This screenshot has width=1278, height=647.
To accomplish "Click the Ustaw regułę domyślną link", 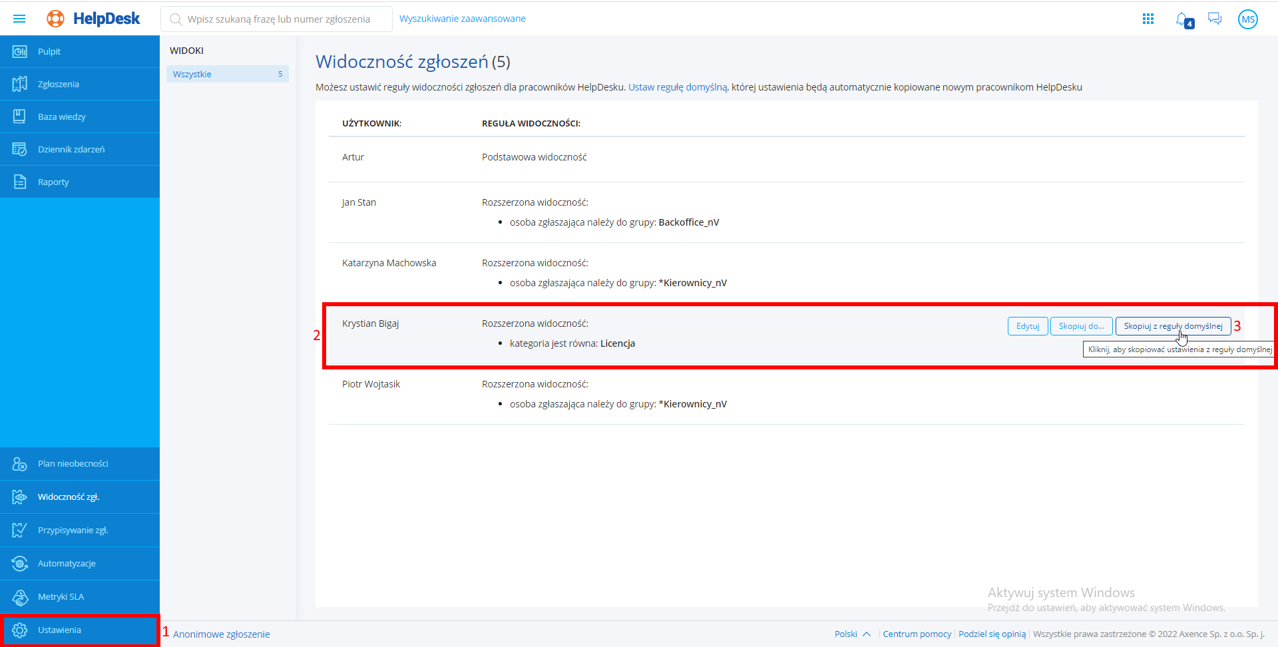I will click(x=678, y=87).
